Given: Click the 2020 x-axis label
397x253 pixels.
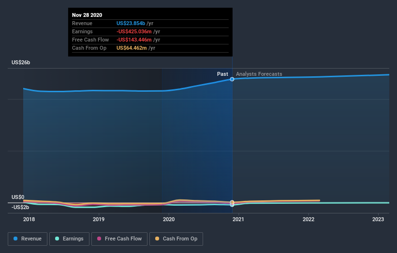Looking at the screenshot, I should 169,219.
